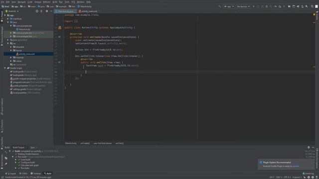Click the green Debug bug icon
Screen dimensions: 319x179
coord(267,6)
